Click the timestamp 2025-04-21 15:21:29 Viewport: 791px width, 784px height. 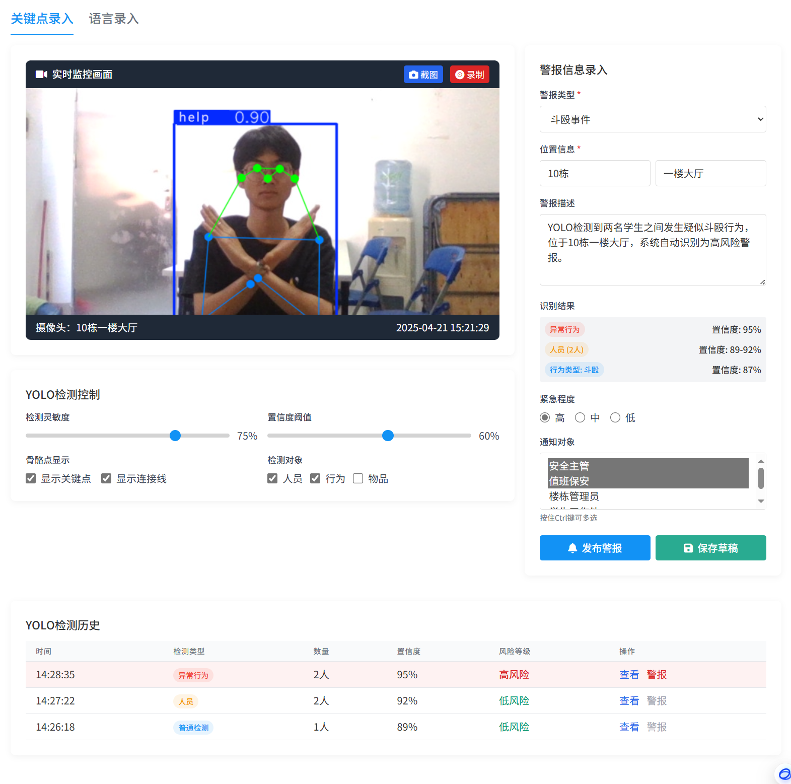(x=443, y=328)
